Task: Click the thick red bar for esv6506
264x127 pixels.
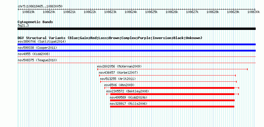Action: [172, 88]
